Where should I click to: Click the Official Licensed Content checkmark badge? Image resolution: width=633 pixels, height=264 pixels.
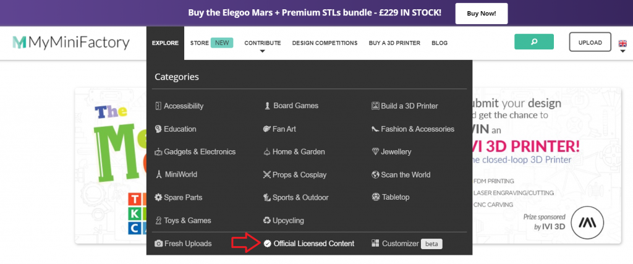[267, 244]
